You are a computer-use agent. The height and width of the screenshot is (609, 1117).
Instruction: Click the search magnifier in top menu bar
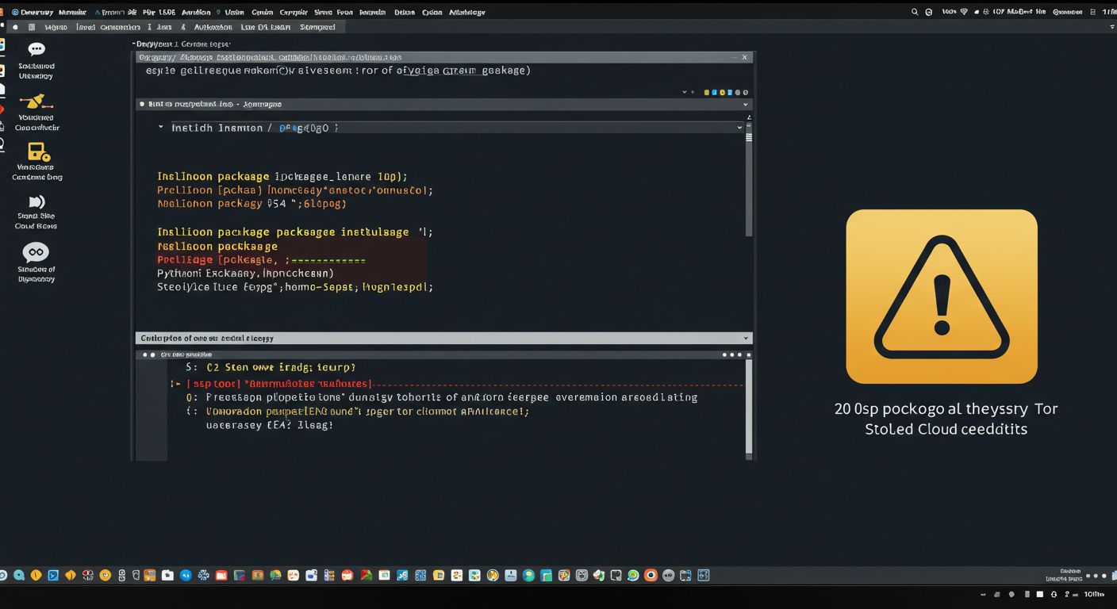click(915, 12)
